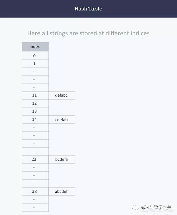177x215 pixels.
Task: Click the index 13 cell
Action: pyautogui.click(x=35, y=111)
